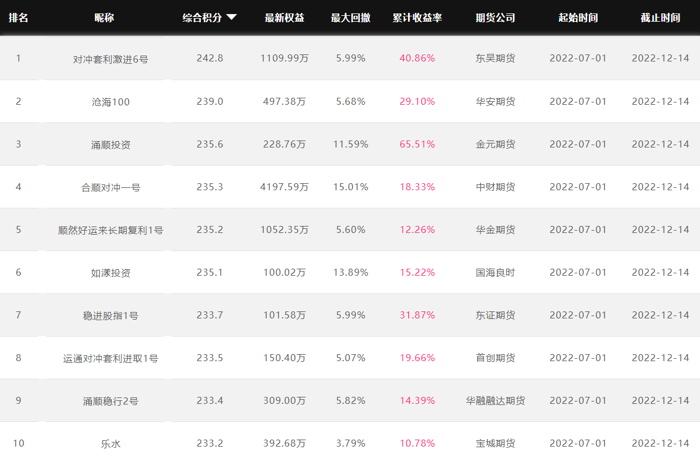The height and width of the screenshot is (463, 700).
Task: Select score value 235.6
Action: [x=210, y=144]
